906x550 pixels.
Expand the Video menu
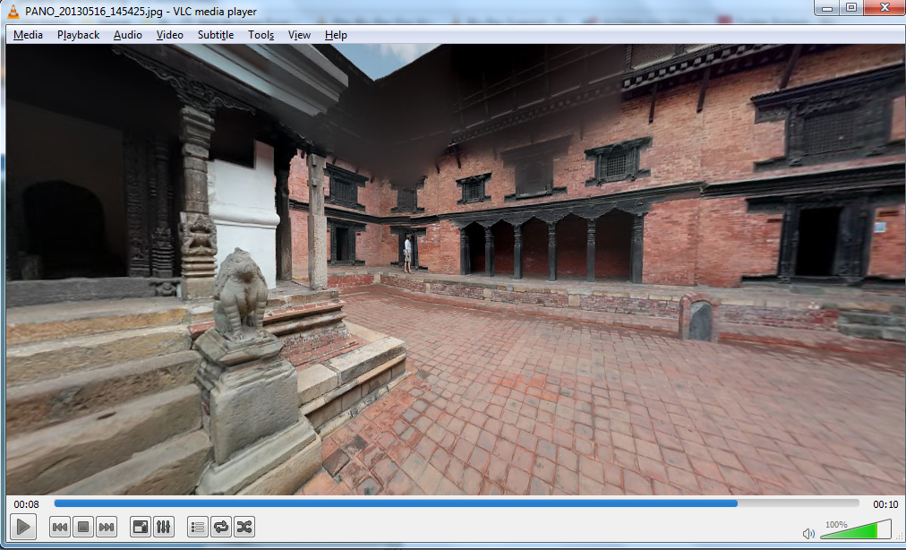tap(169, 35)
